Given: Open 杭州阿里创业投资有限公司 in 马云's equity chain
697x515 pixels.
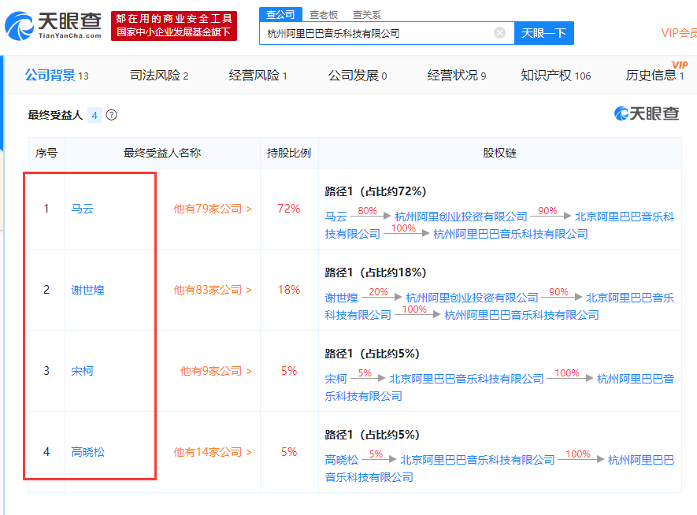Looking at the screenshot, I should point(461,217).
